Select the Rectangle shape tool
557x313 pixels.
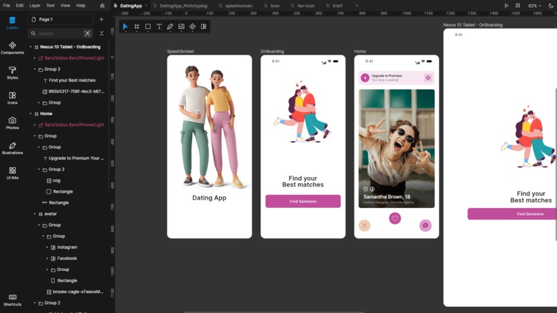pos(148,27)
